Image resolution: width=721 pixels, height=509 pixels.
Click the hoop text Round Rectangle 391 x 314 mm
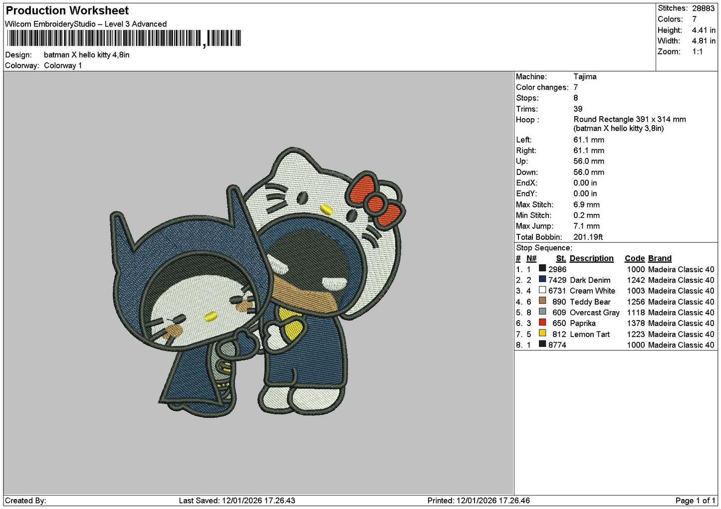click(630, 120)
